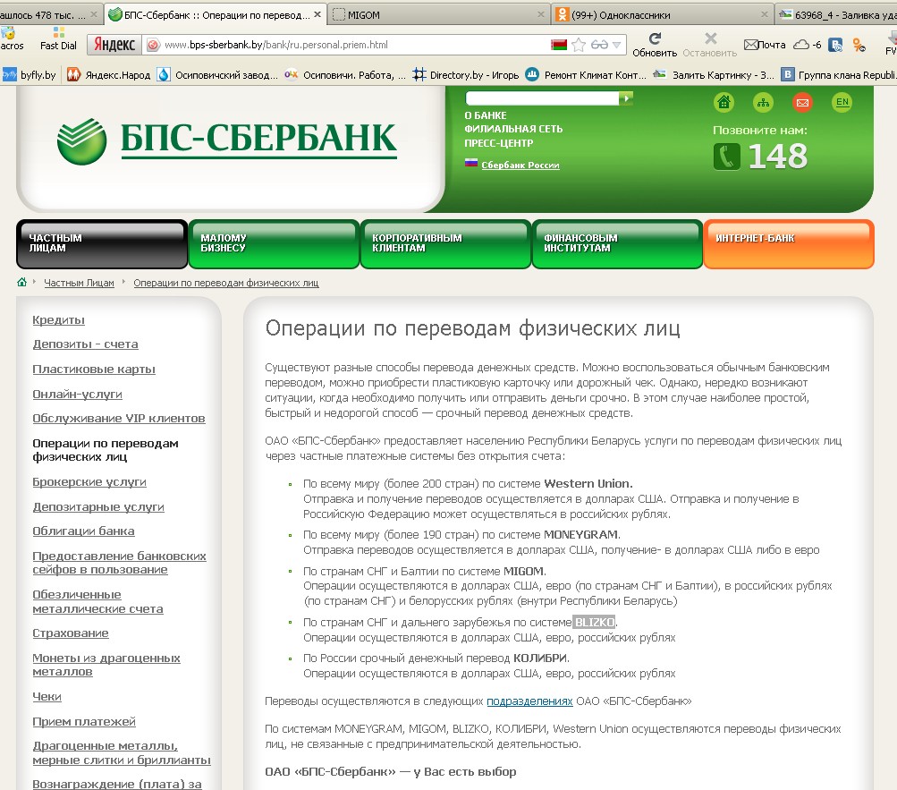Reload the page with Обновить
897x790 pixels.
tap(655, 45)
